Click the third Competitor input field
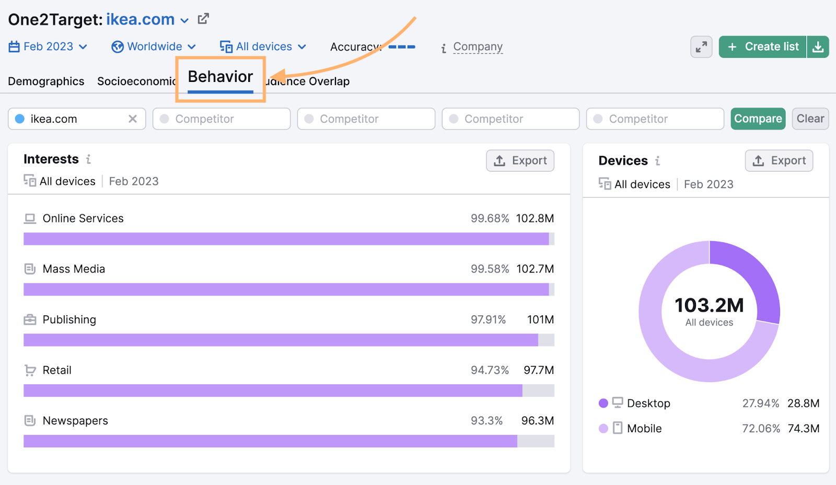Image resolution: width=836 pixels, height=485 pixels. coord(510,119)
